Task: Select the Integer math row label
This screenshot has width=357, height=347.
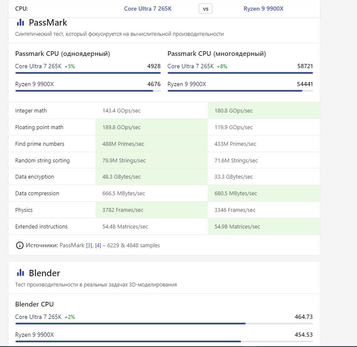Action: [x=31, y=111]
